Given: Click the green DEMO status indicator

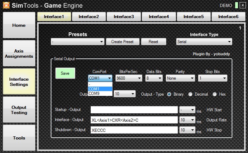Looking at the screenshot, I should [237, 5].
